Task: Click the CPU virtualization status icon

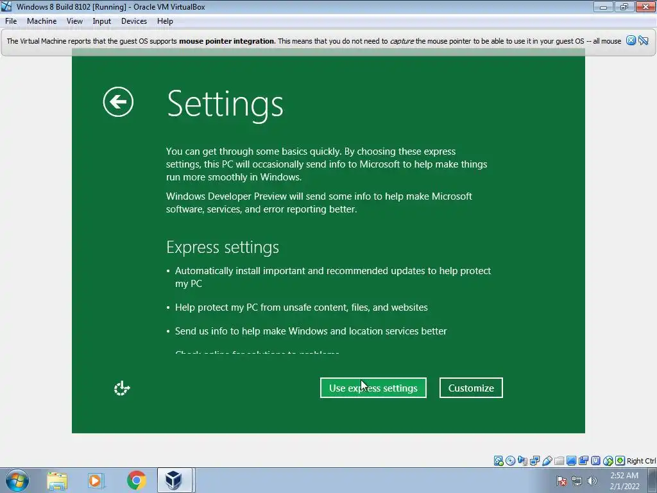Action: pyautogui.click(x=596, y=461)
